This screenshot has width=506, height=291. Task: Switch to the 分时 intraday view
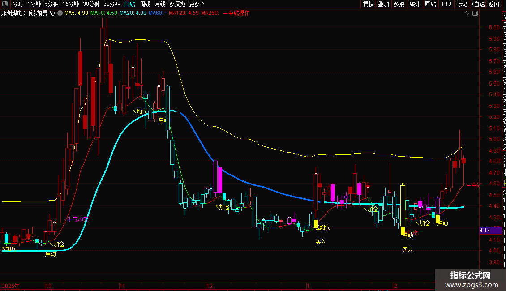point(18,4)
